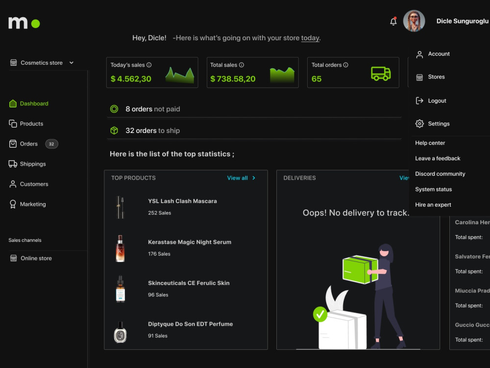Viewport: 490px width, 368px height.
Task: Open Orders in the sidebar
Action: tap(29, 144)
